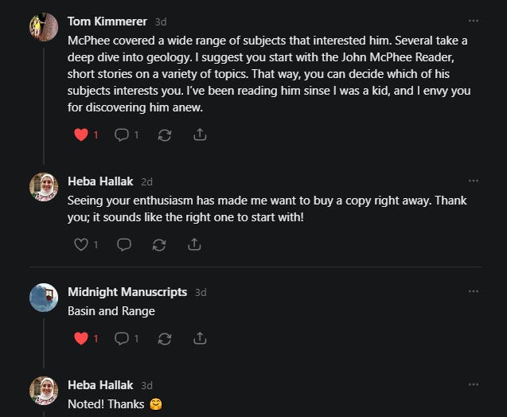Image resolution: width=507 pixels, height=417 pixels.
Task: Share Tom Kimmerer's comment
Action: tap(200, 134)
